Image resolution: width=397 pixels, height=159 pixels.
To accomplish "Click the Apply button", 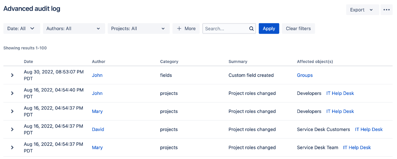I will 269,28.
